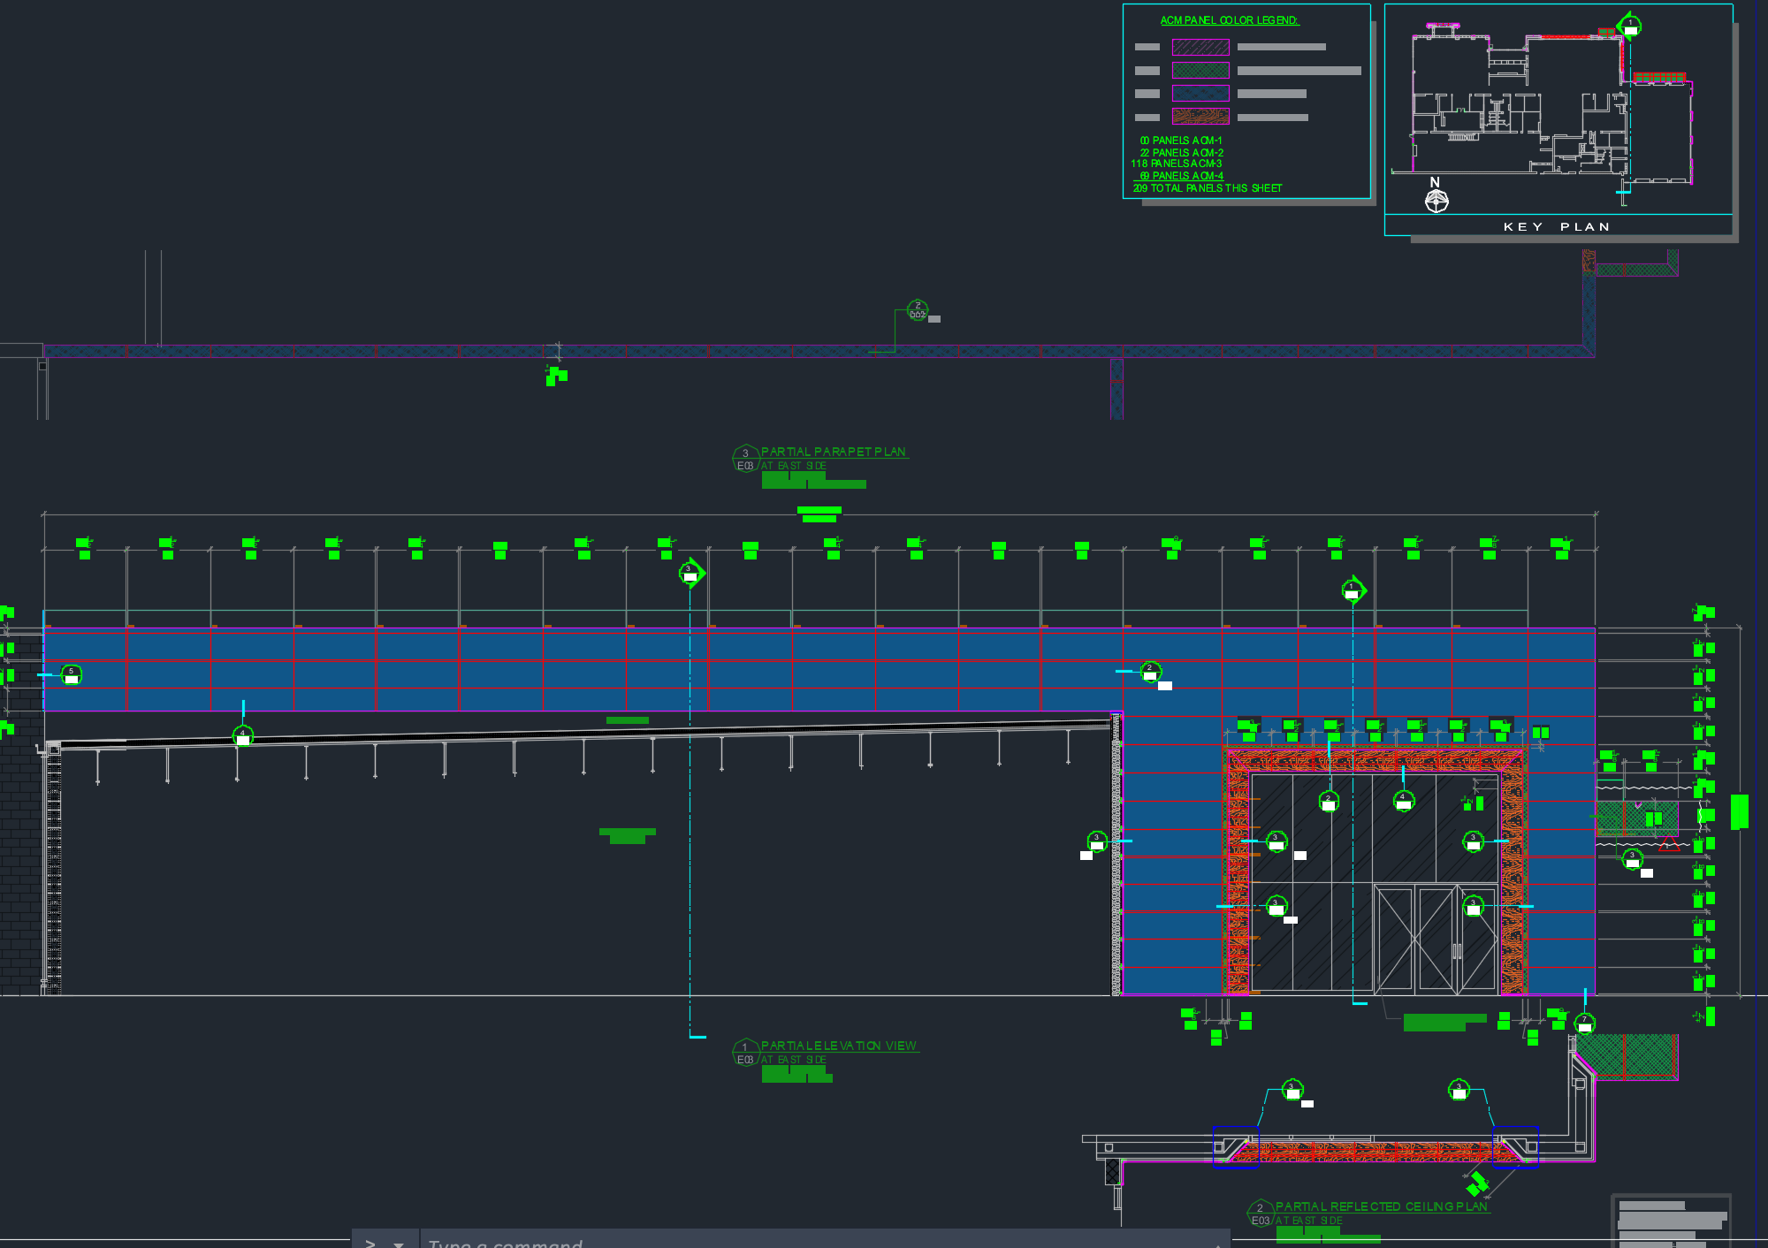The image size is (1768, 1248).
Task: Select the north arrow compass symbol
Action: [x=1436, y=202]
